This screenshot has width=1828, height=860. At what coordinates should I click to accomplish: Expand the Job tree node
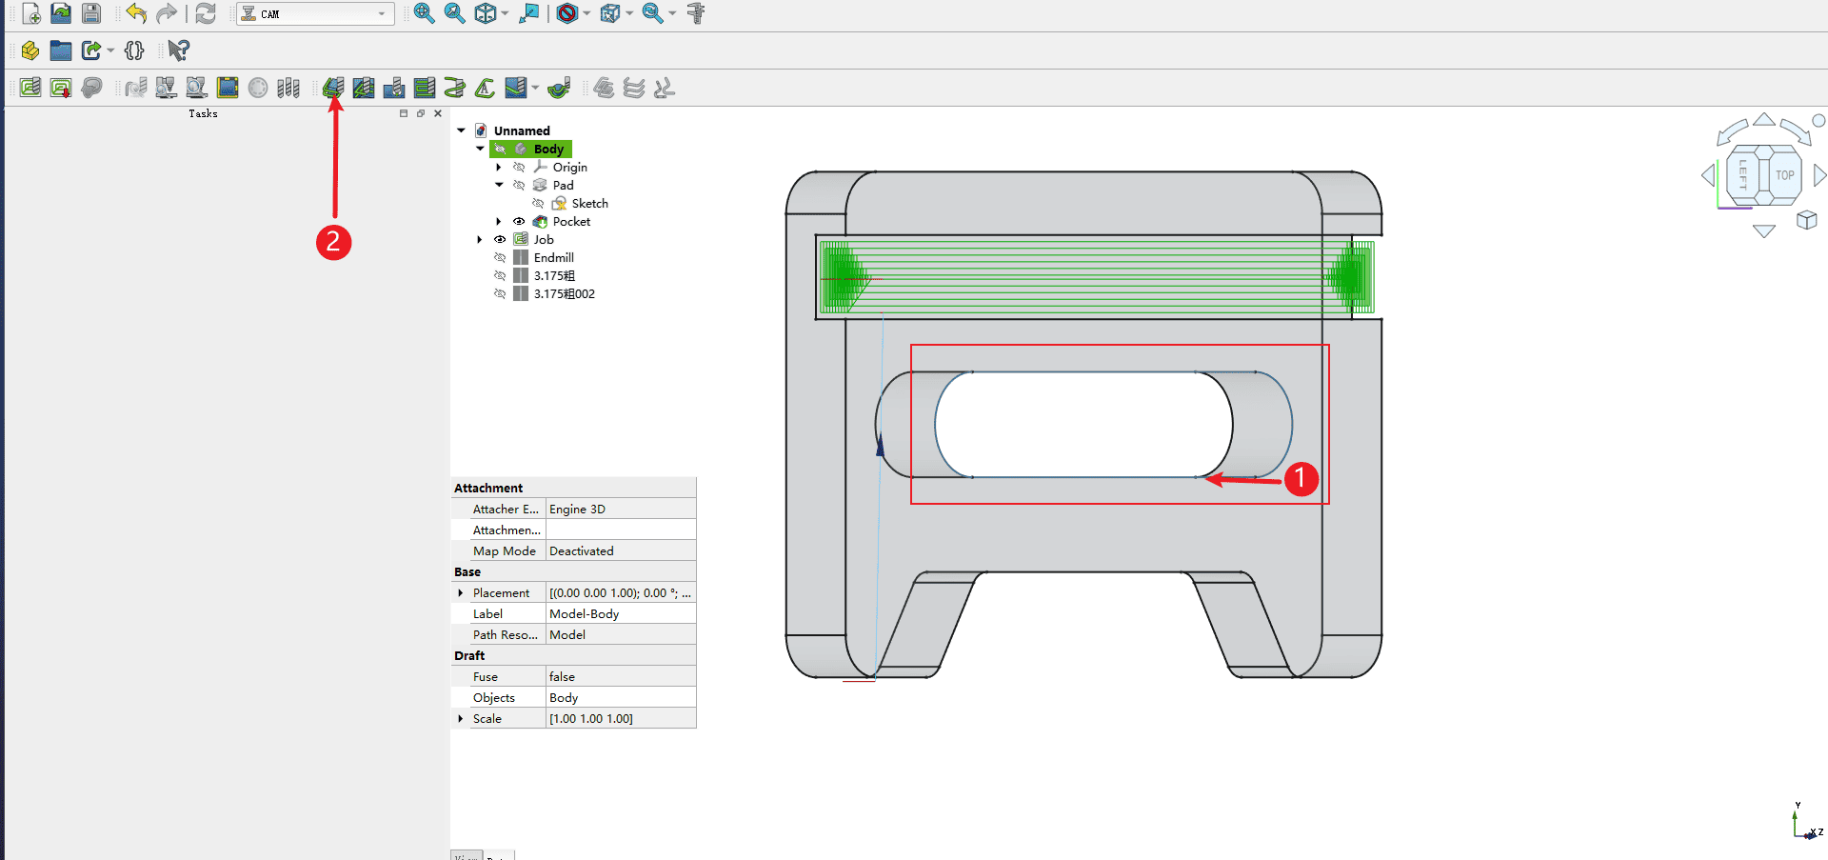[x=480, y=240]
